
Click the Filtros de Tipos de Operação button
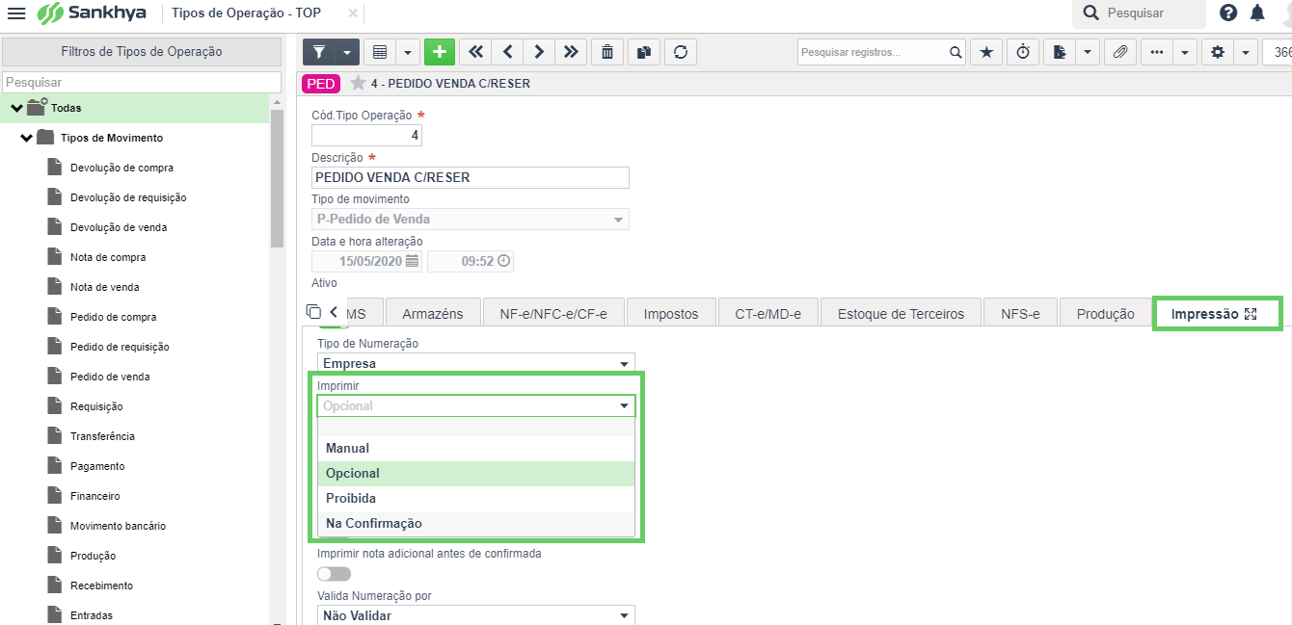(142, 52)
